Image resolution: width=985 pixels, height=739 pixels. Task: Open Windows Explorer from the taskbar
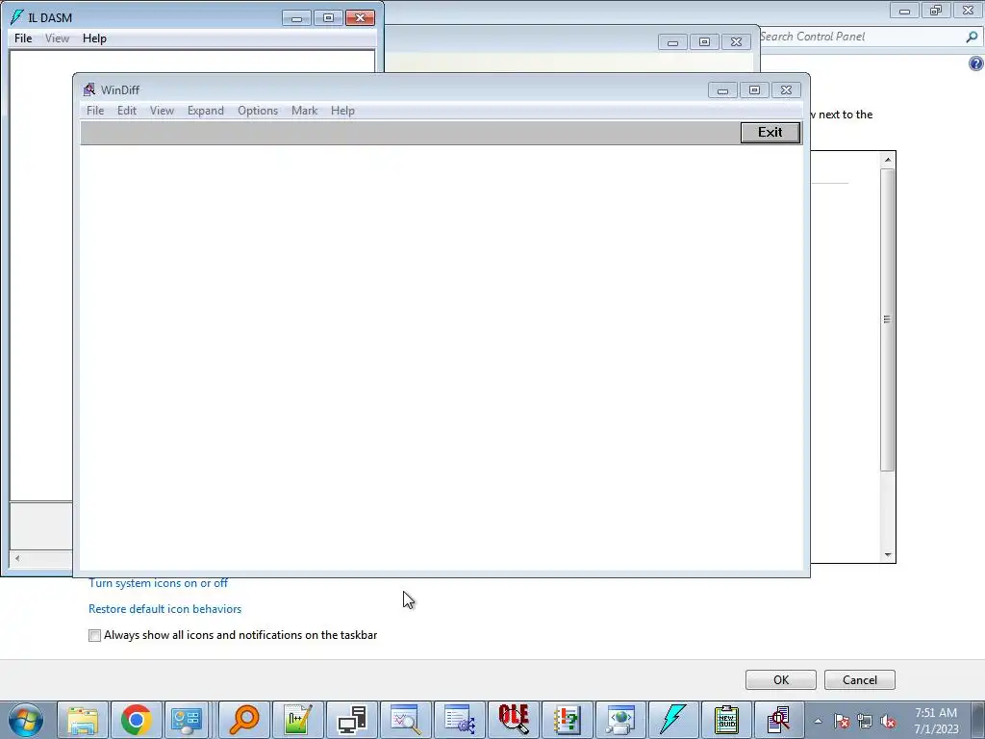(x=83, y=720)
